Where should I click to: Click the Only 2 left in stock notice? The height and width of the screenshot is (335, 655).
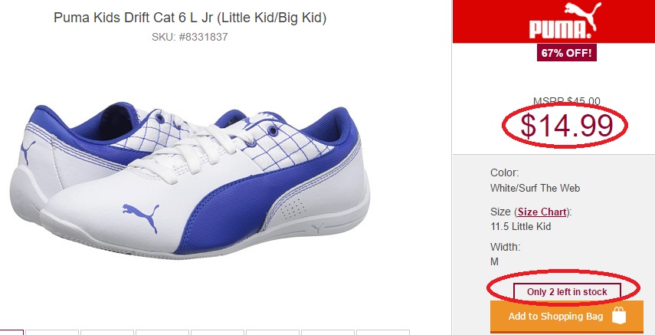pos(567,292)
